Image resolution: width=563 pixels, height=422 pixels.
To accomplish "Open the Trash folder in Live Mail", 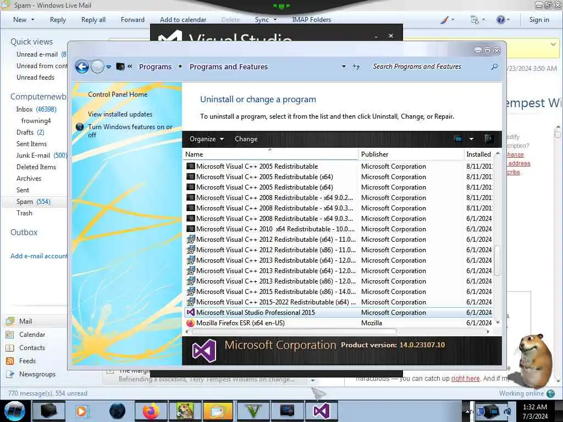I will tap(24, 213).
